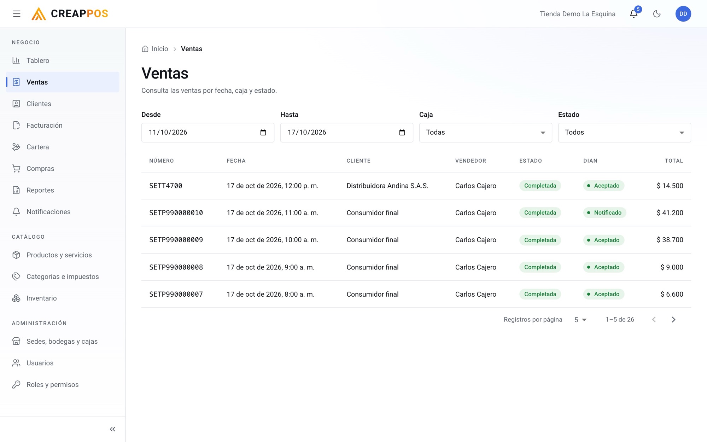
Task: Collapse the sidebar with double-chevron icon
Action: (112, 429)
